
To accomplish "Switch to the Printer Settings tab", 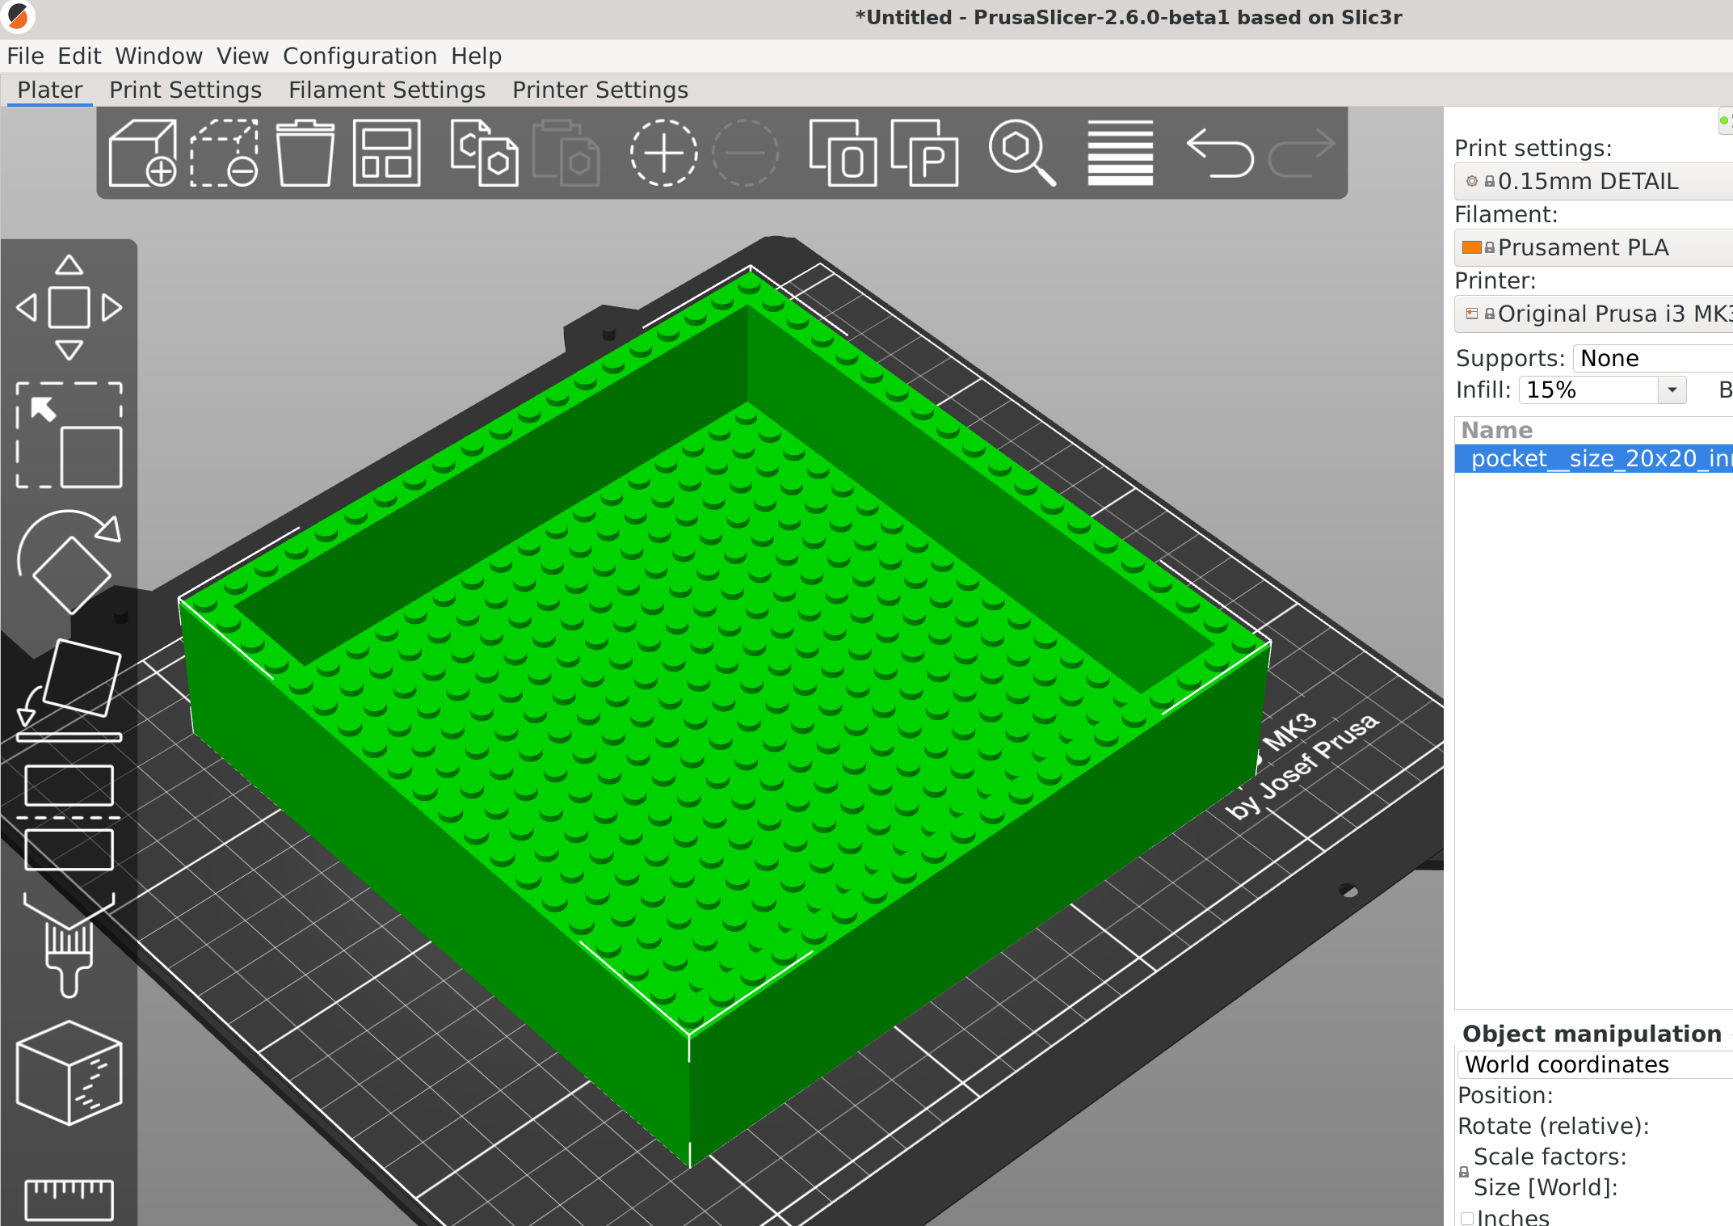I will pos(600,90).
